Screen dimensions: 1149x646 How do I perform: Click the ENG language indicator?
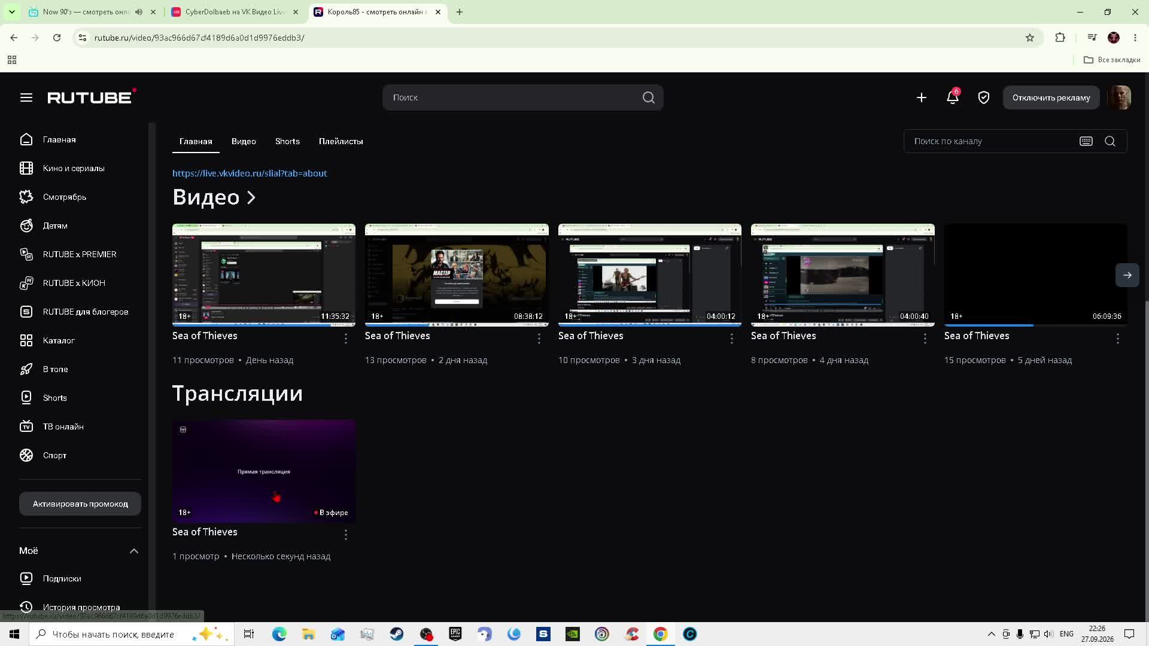tap(1066, 634)
